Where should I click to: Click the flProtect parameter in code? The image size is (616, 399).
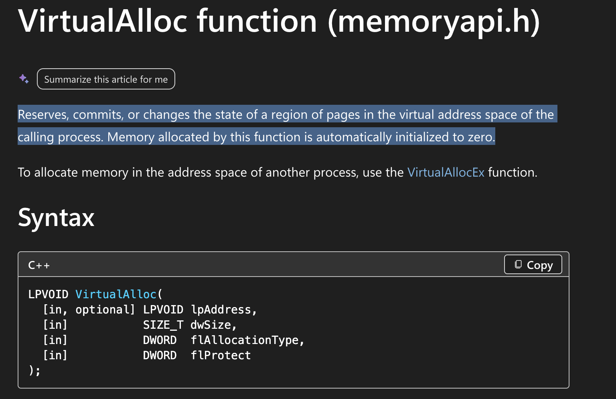click(x=221, y=355)
